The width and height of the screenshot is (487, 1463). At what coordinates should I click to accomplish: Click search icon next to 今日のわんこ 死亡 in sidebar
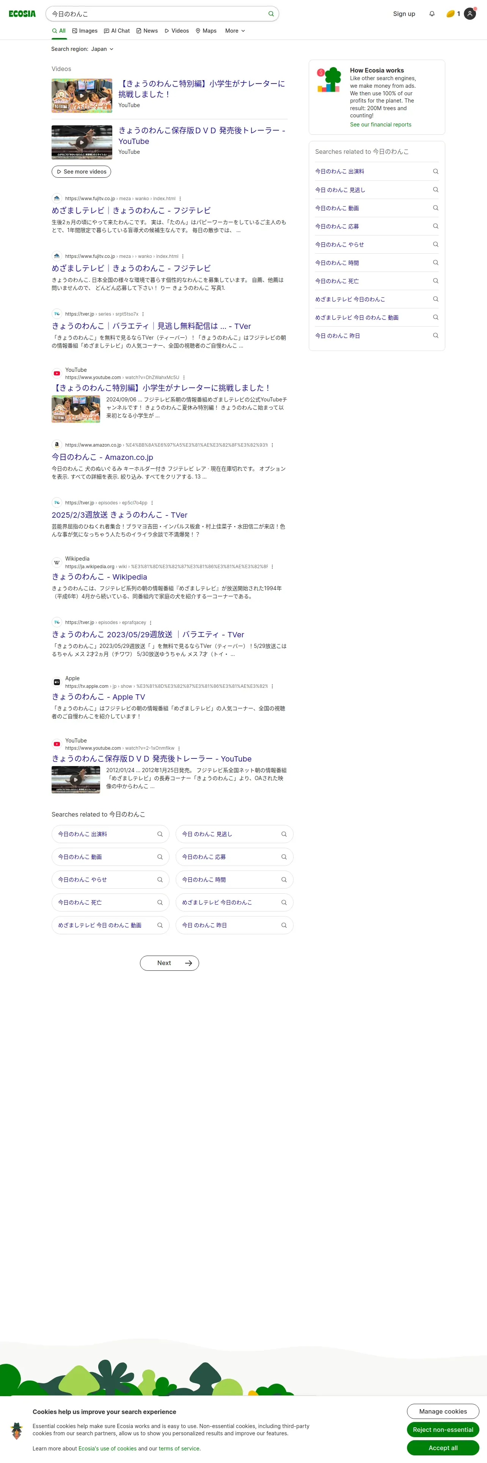click(435, 281)
